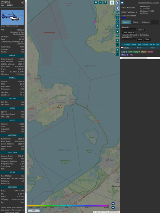Toggle sidebar width with double-arrow icon
Image resolution: width=160 pixels, height=213 pixels.
pyautogui.click(x=122, y=3)
